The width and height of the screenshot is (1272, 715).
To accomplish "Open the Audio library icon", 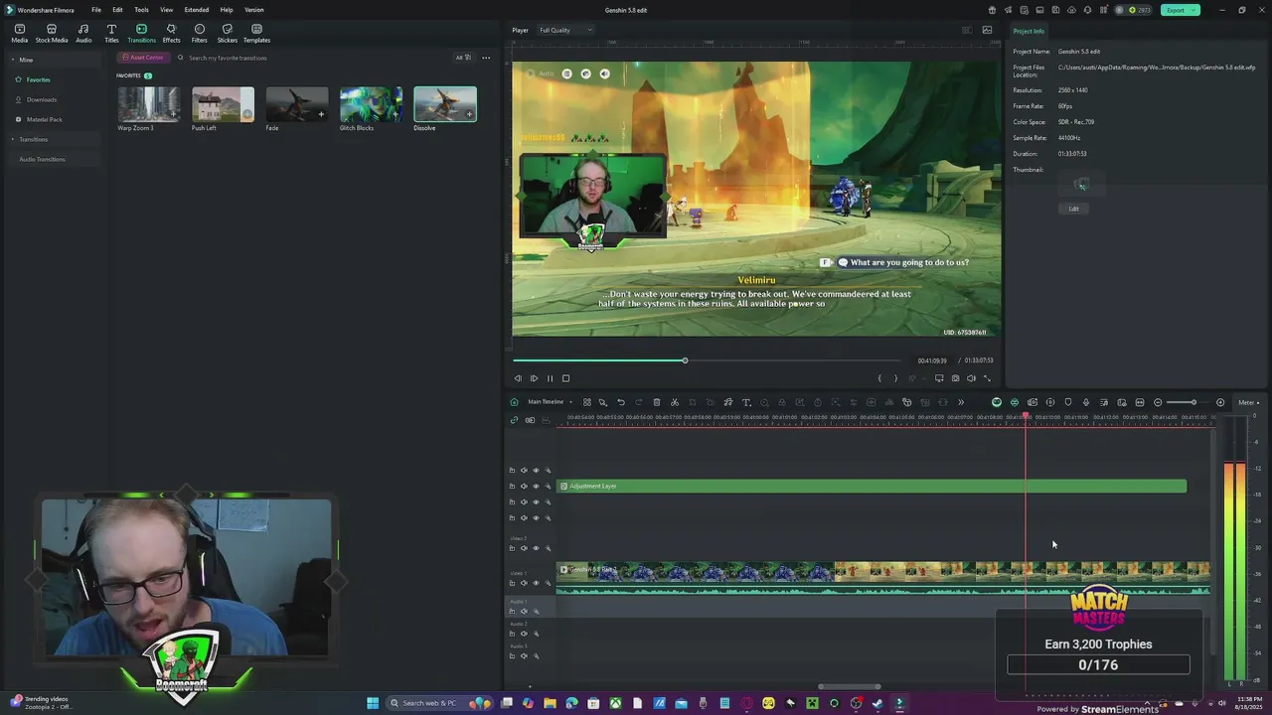I will (x=83, y=33).
